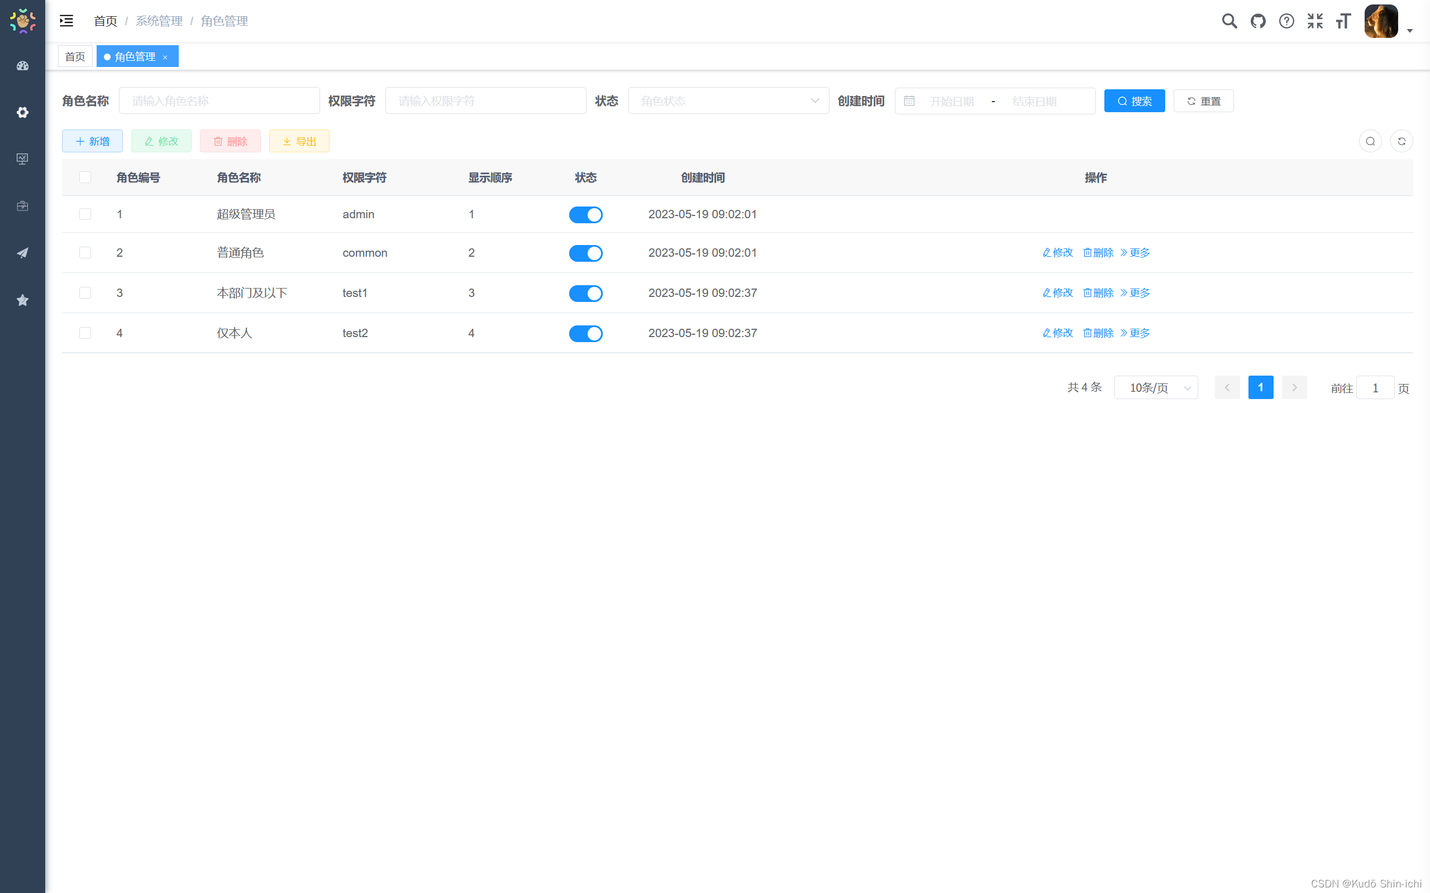Image resolution: width=1430 pixels, height=893 pixels.
Task: Click the 新增 add button
Action: [92, 141]
